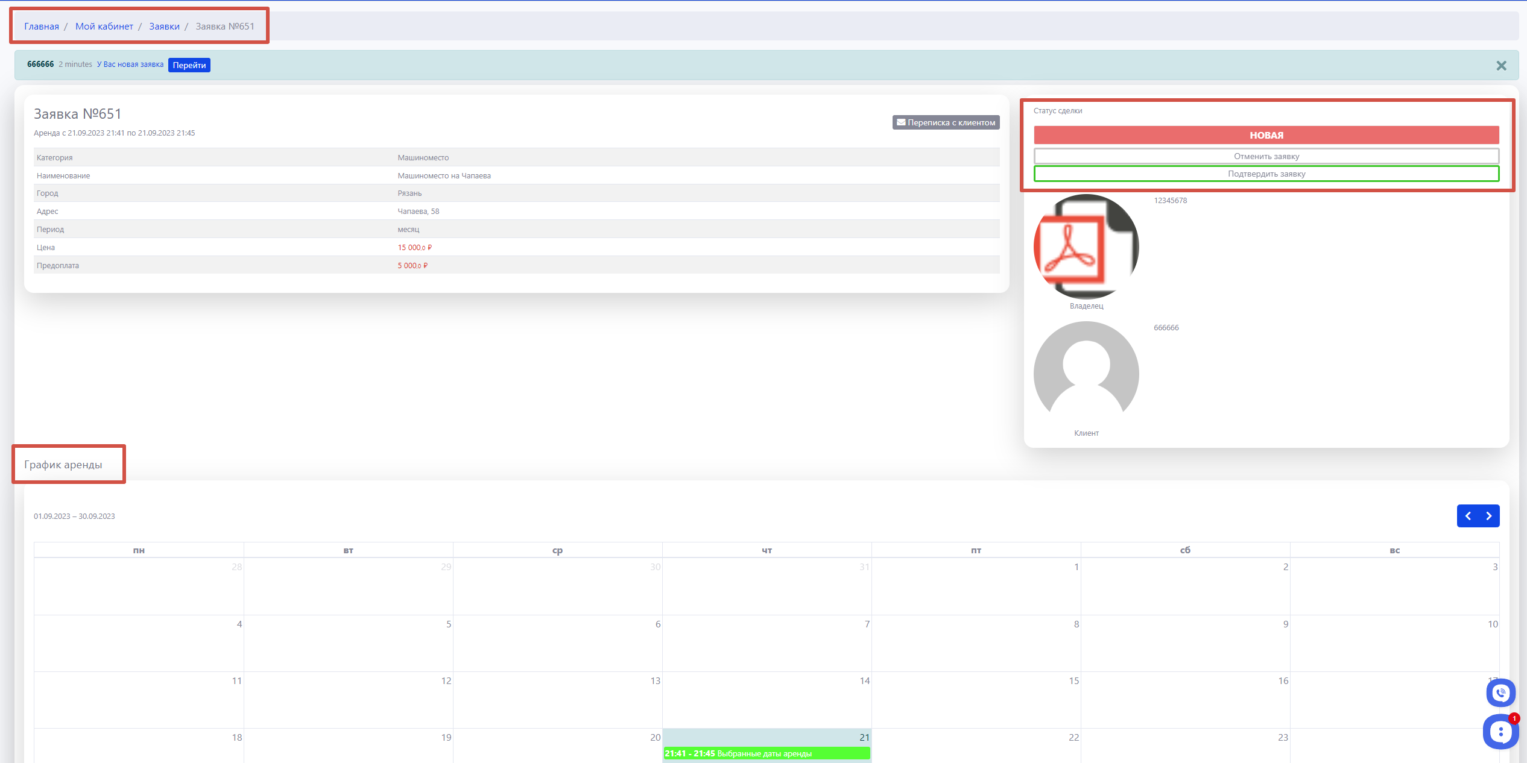Click the У Вас новая заявка link
Image resolution: width=1527 pixels, height=763 pixels.
[x=130, y=64]
